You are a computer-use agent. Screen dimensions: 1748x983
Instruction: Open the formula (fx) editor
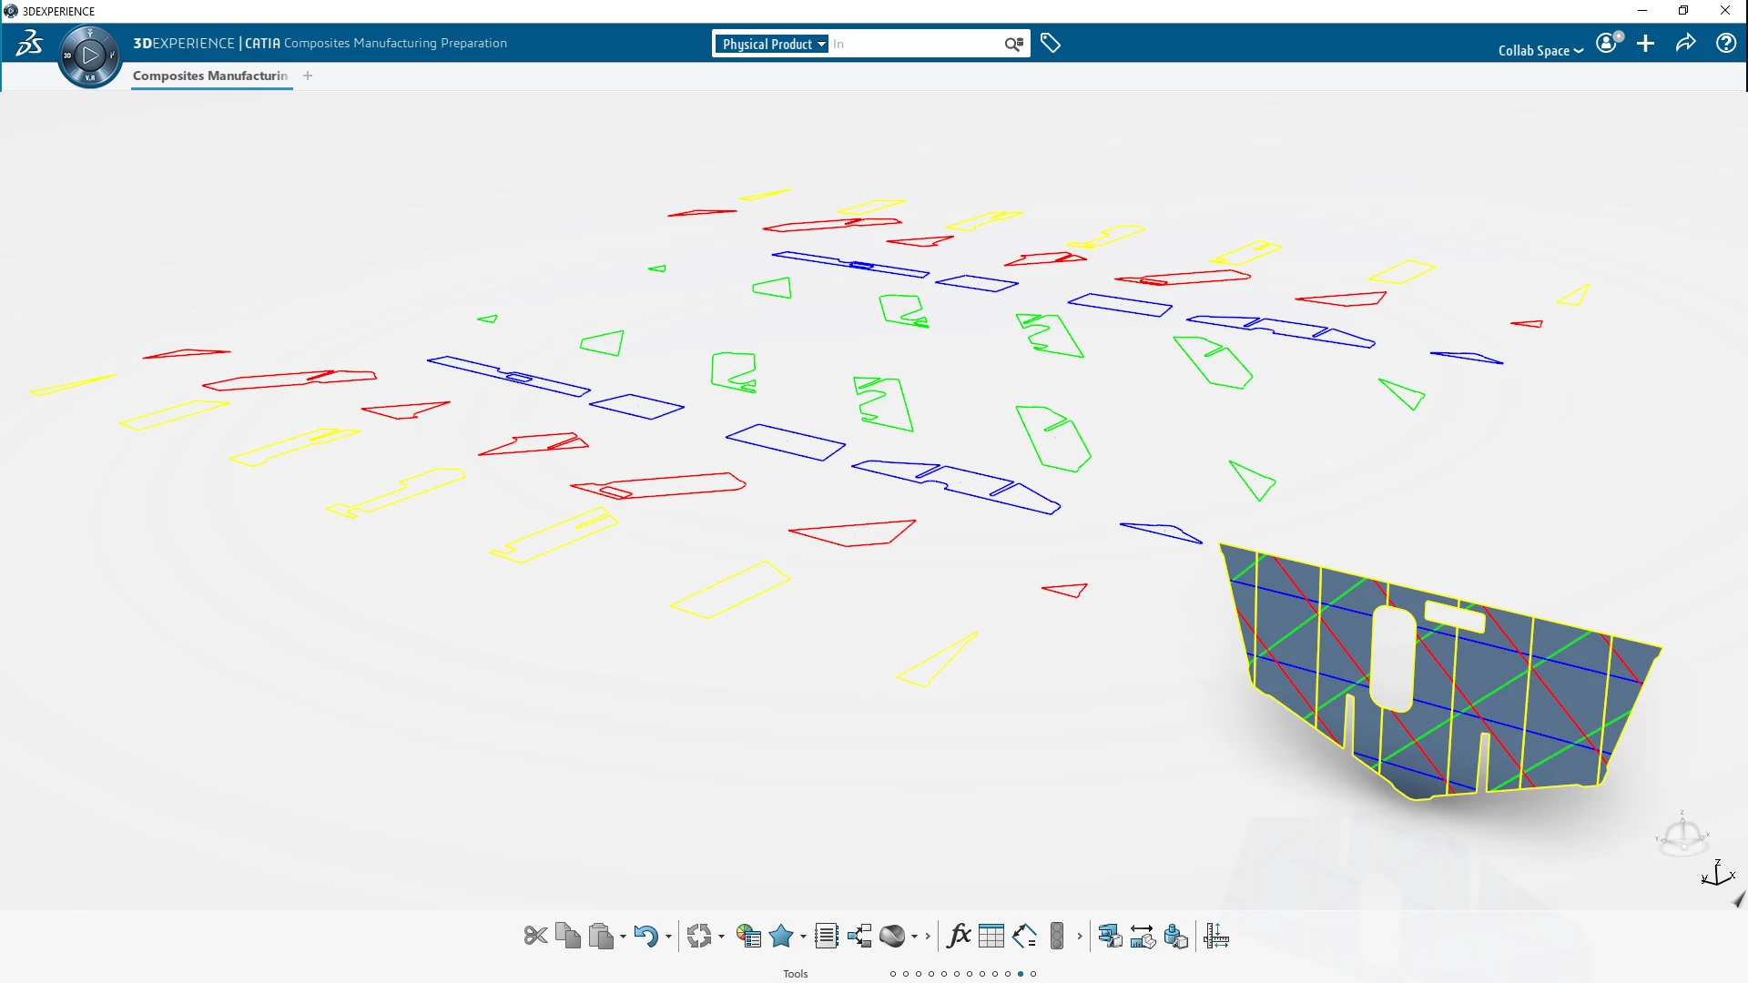[959, 936]
